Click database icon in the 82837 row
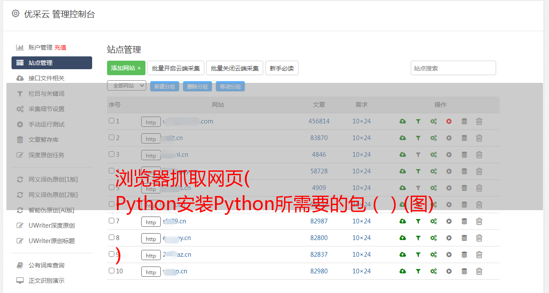The image size is (549, 293). tap(464, 255)
